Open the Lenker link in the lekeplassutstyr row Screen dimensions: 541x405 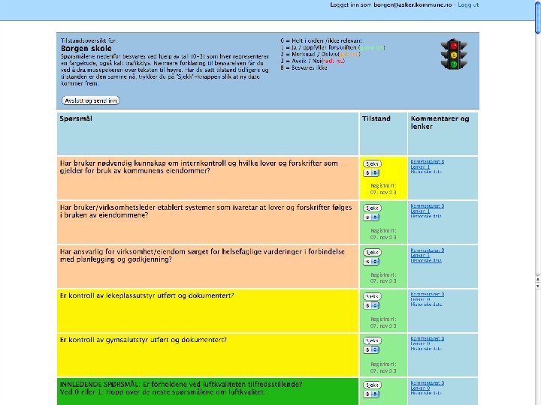tap(420, 299)
